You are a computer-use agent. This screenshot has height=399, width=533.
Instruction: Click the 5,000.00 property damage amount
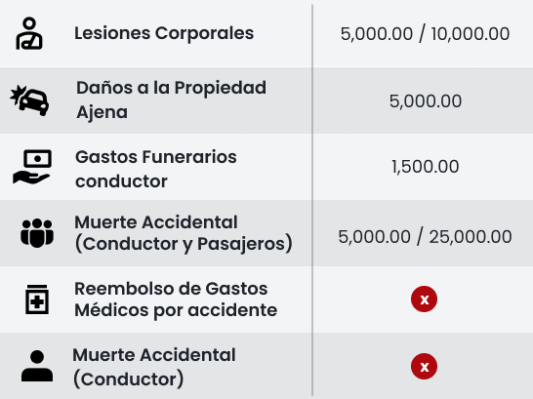pos(426,100)
